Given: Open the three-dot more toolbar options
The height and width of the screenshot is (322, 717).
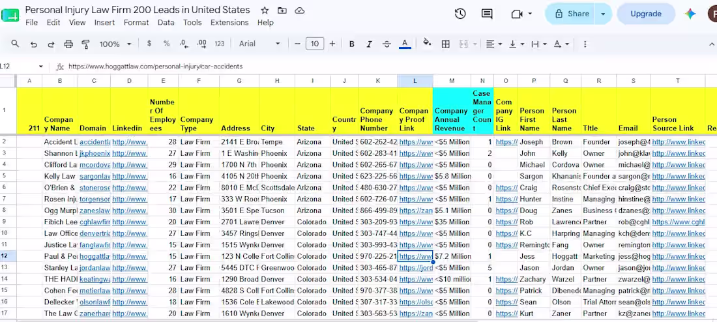Looking at the screenshot, I should [x=585, y=44].
